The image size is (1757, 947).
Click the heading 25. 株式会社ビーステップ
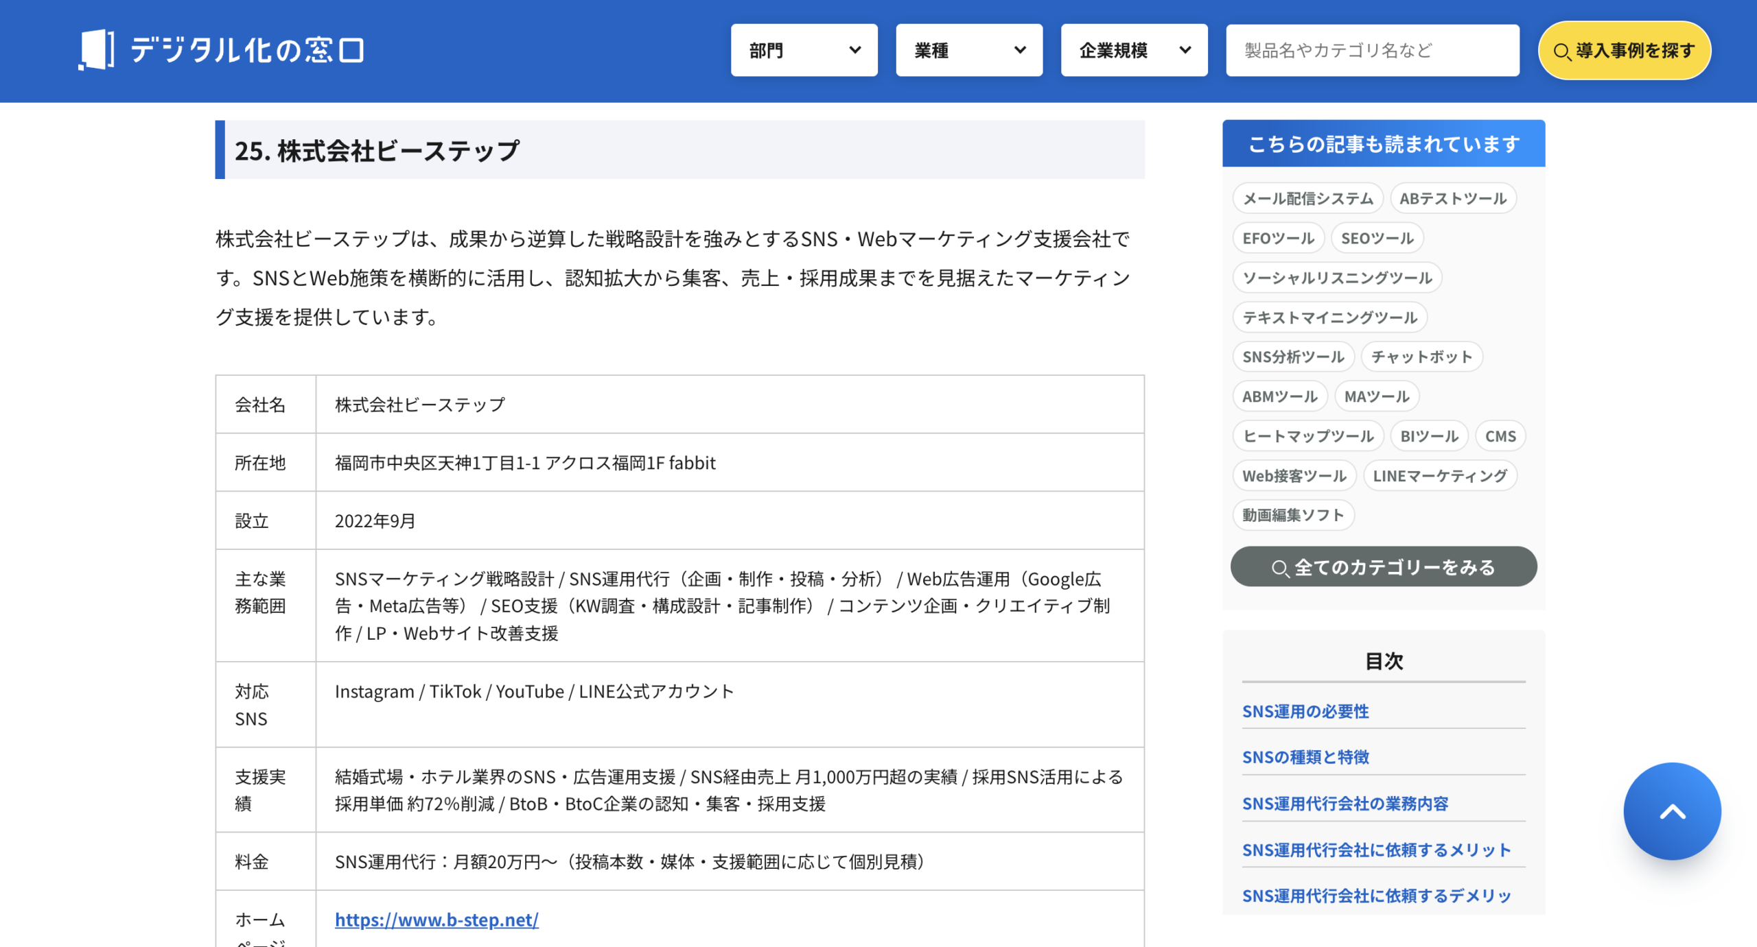(x=377, y=150)
